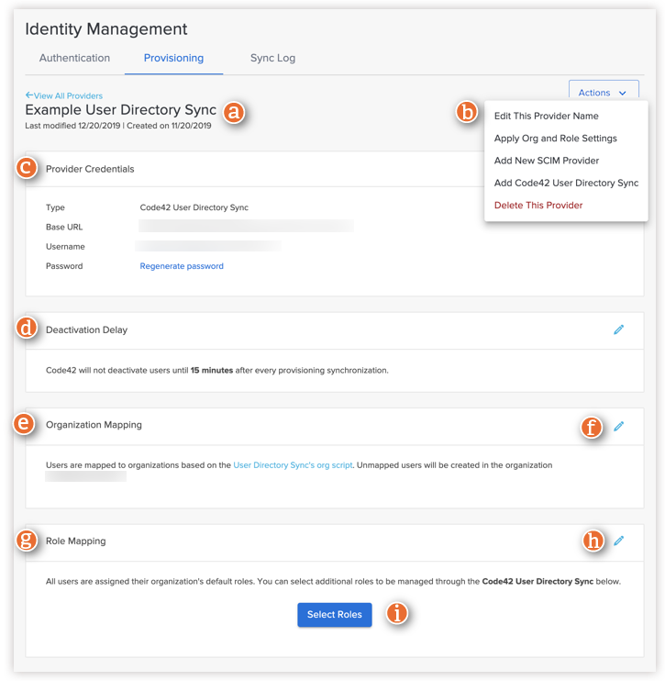Click the Deactivation Delay section title
Viewport: 665px width, 681px height.
(x=86, y=330)
